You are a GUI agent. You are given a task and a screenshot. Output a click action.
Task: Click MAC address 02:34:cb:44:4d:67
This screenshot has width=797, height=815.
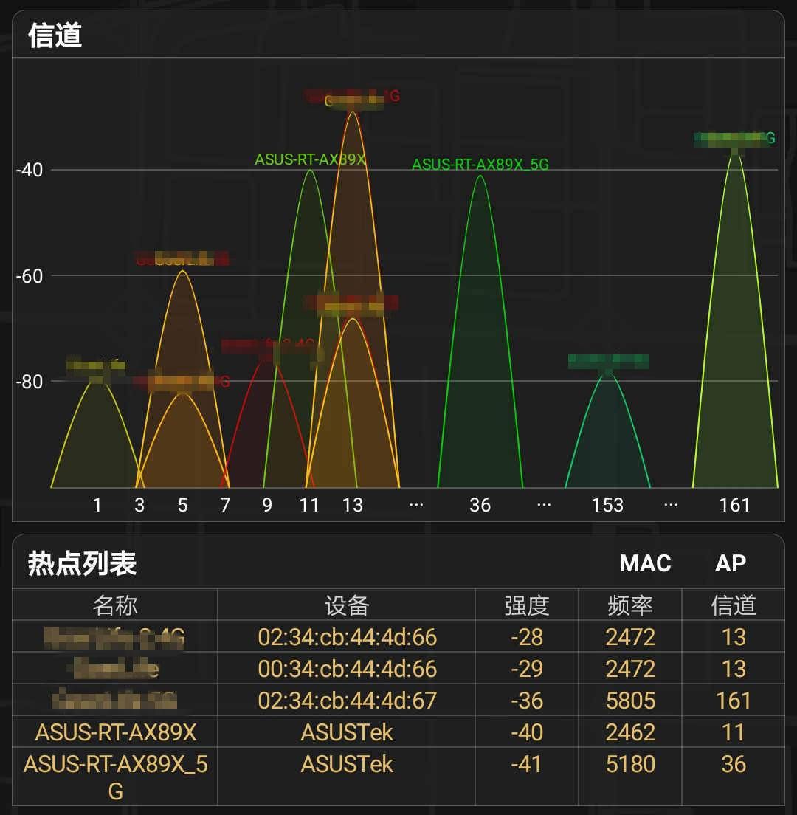pos(347,701)
